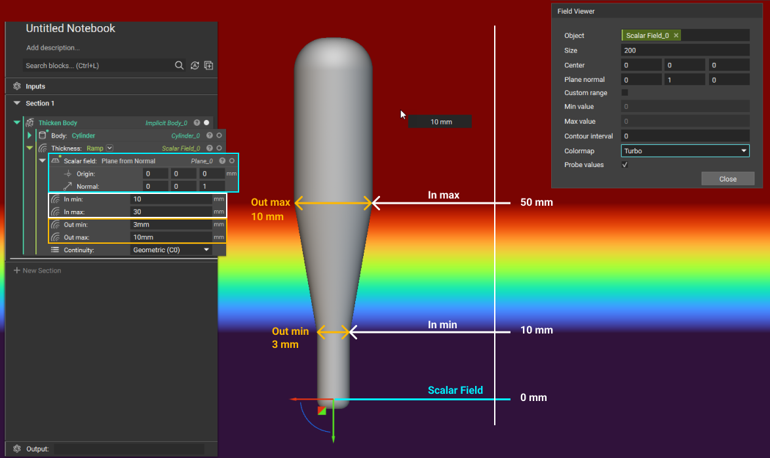This screenshot has width=770, height=458.
Task: Click the Output gear icon
Action: point(17,449)
